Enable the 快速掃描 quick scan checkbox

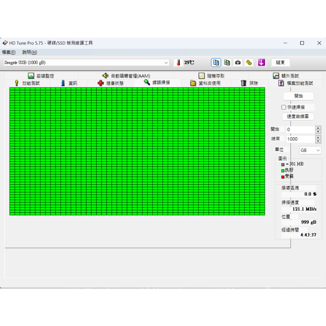pyautogui.click(x=284, y=107)
